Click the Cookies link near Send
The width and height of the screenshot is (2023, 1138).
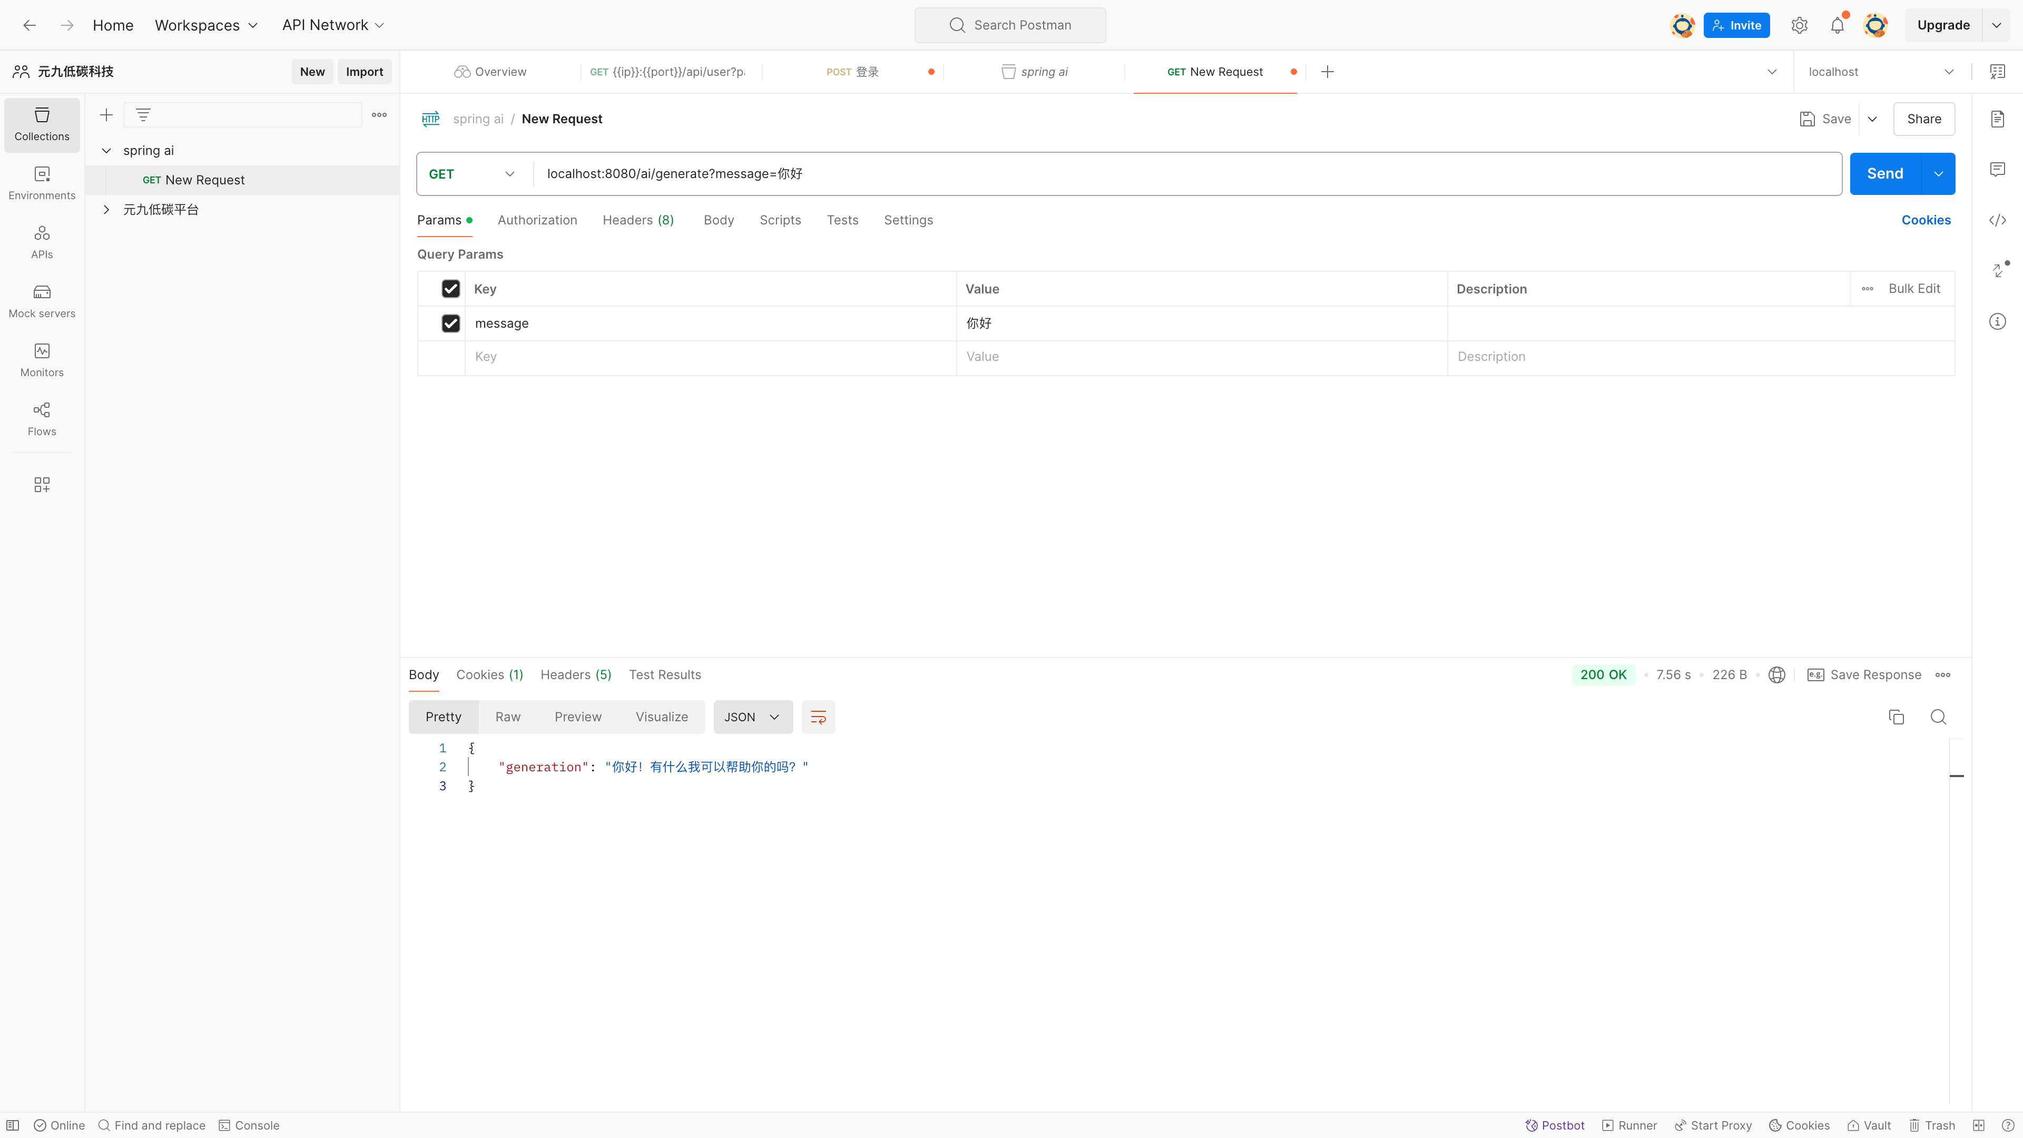coord(1925,220)
